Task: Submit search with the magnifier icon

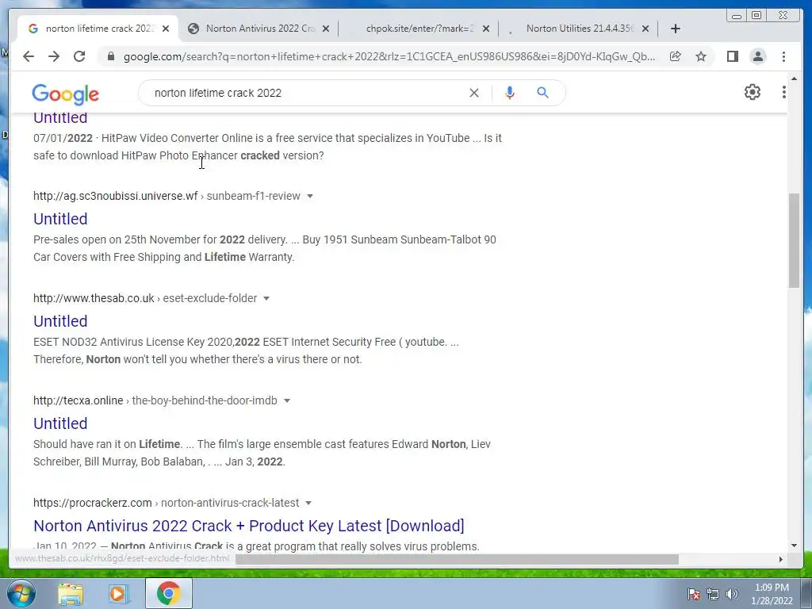Action: tap(542, 93)
